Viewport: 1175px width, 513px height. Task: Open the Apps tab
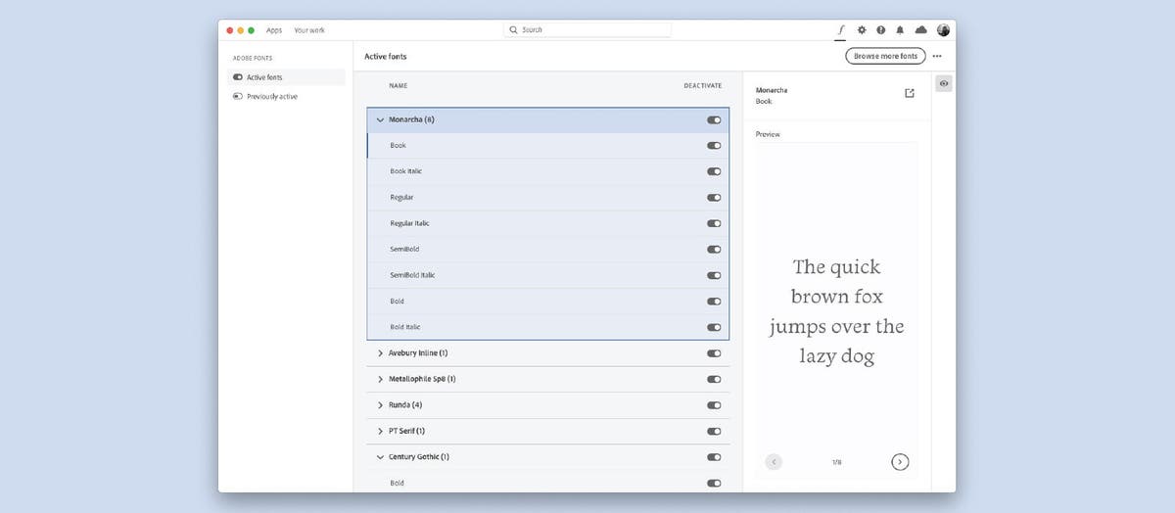pyautogui.click(x=274, y=30)
